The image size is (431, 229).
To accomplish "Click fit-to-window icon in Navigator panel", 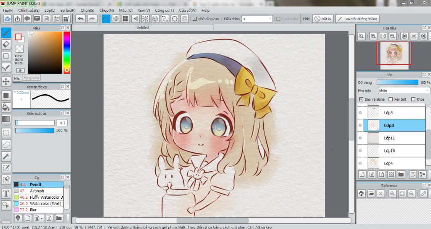I will click(383, 36).
